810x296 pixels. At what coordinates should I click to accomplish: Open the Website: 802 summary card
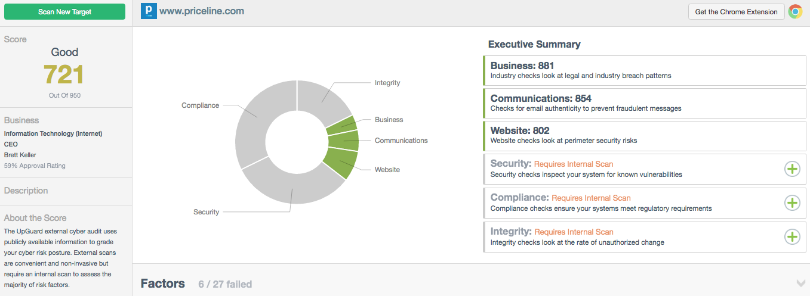click(x=645, y=136)
